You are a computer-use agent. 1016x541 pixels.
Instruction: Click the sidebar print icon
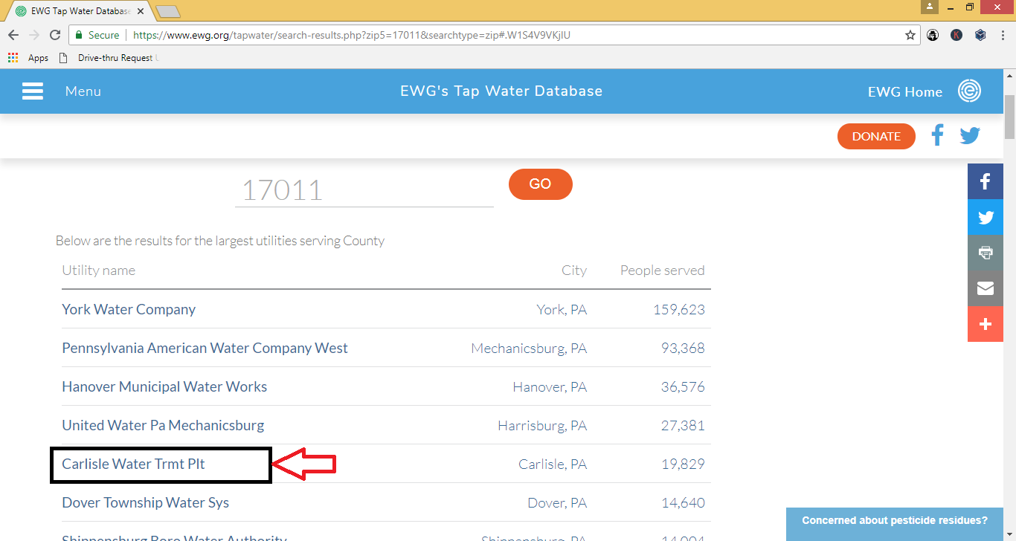pyautogui.click(x=986, y=253)
